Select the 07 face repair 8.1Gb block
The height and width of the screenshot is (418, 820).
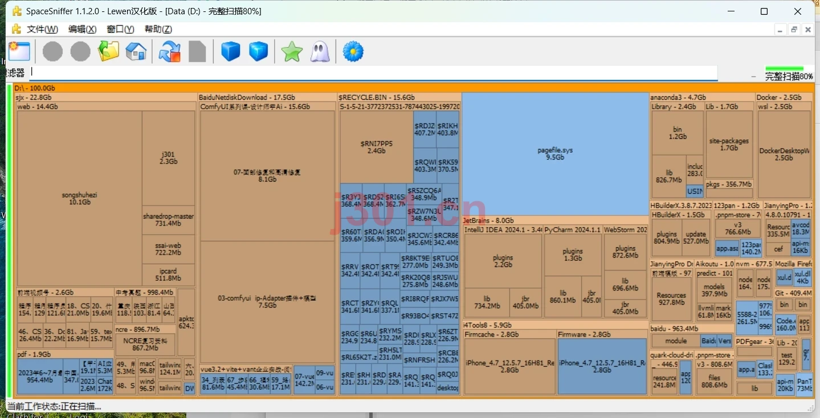(x=267, y=175)
